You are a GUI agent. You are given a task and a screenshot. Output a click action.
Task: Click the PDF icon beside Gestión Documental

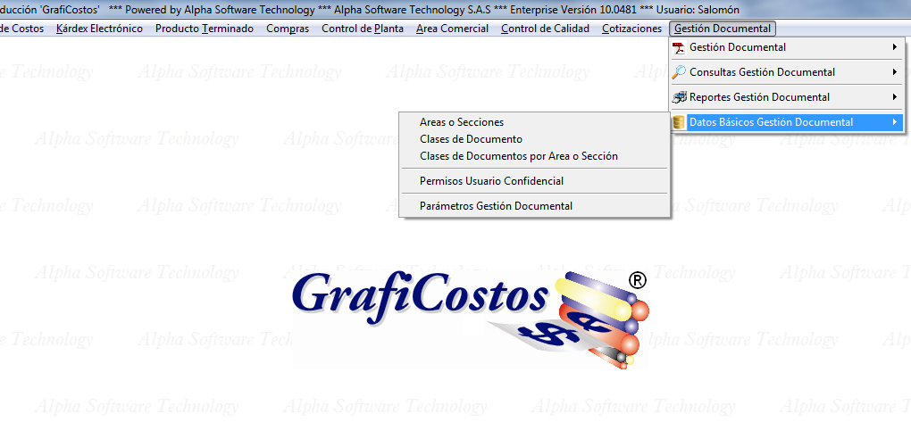680,47
